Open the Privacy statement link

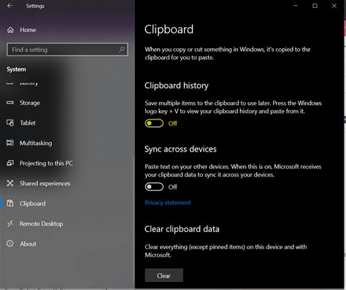point(168,203)
